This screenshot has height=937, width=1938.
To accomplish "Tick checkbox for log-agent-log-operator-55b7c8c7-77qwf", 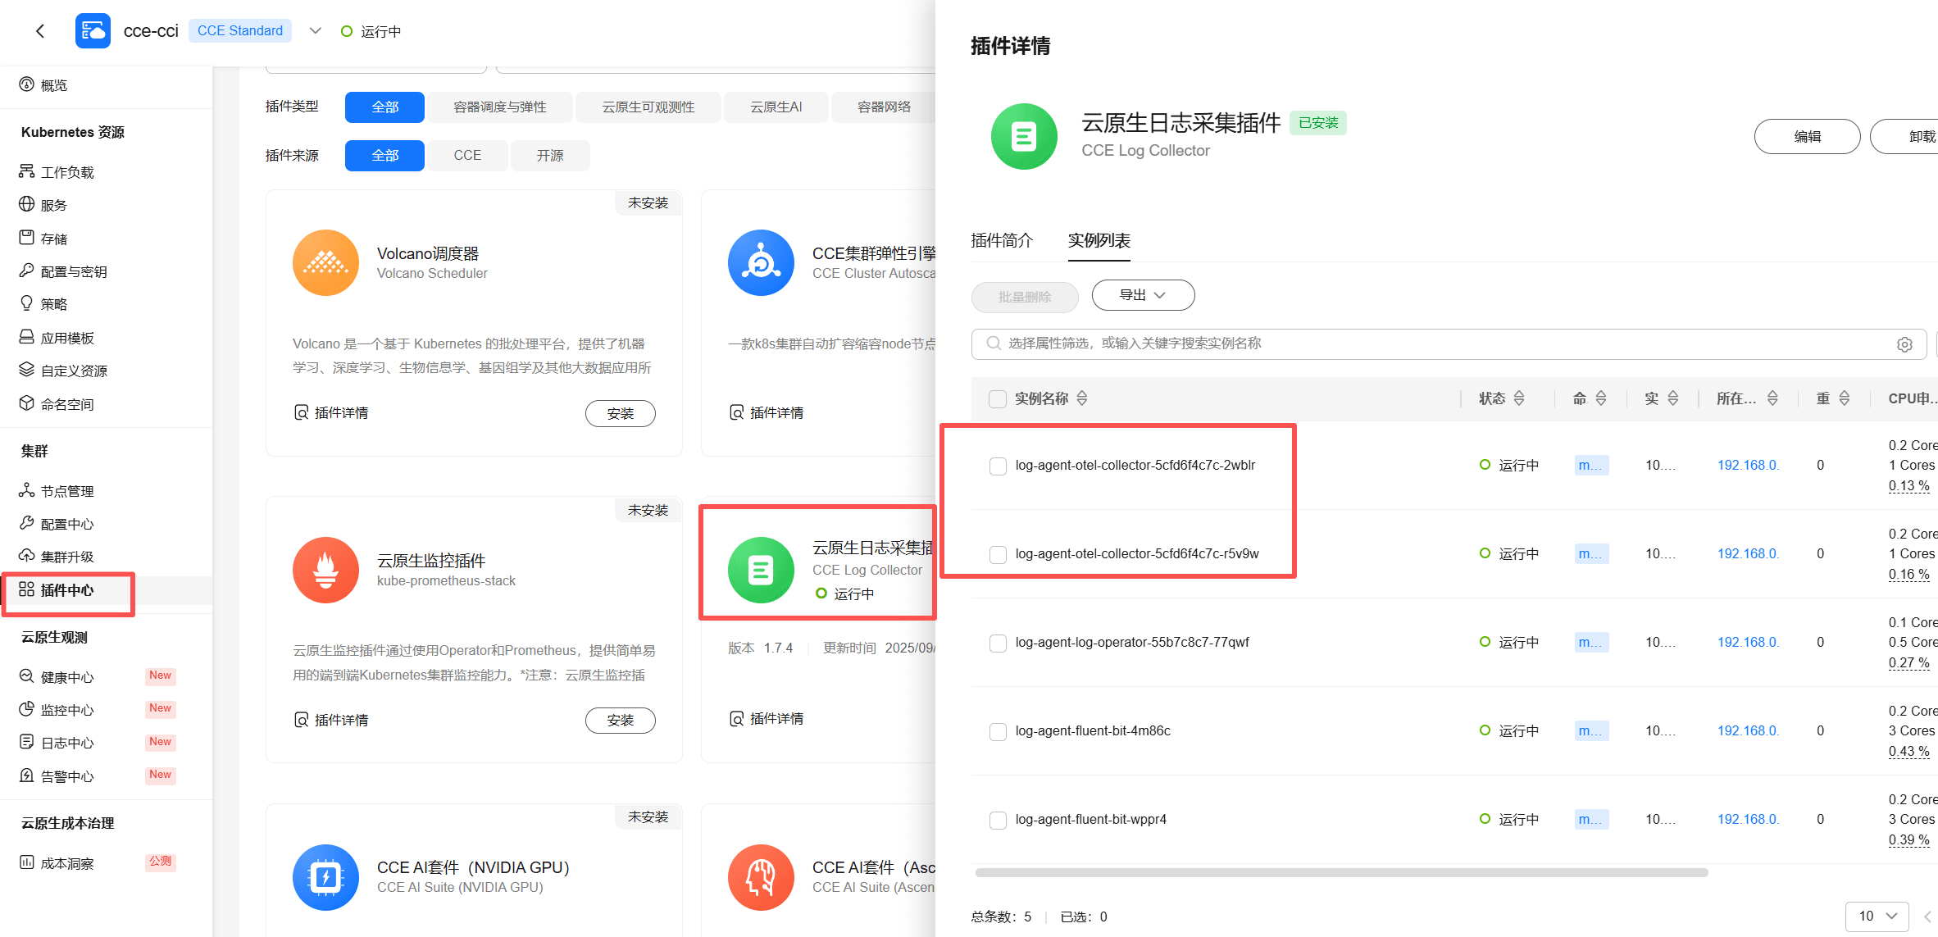I will coord(997,643).
